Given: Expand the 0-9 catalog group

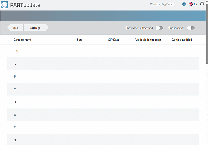Looking at the screenshot, I should pos(16,51).
